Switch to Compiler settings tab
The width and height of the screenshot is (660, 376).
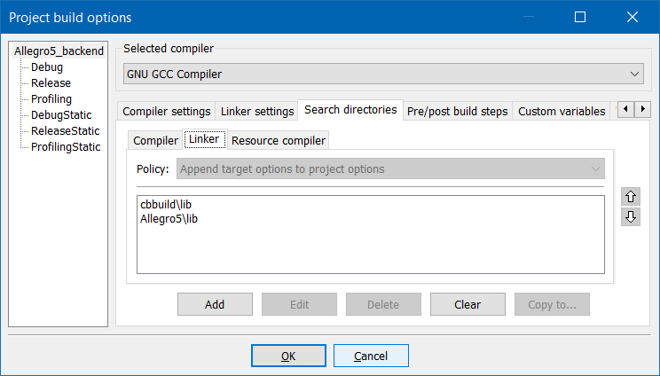point(166,112)
